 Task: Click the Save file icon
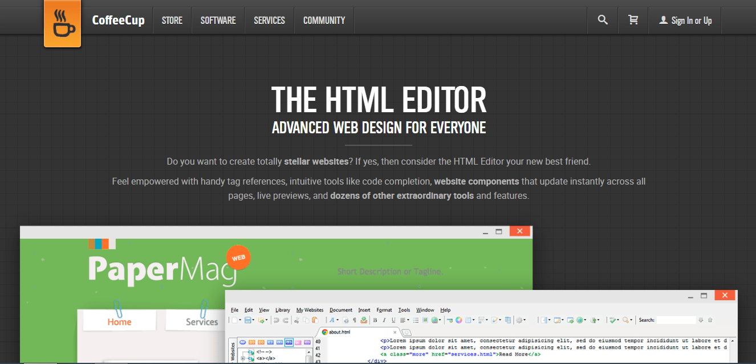point(247,321)
